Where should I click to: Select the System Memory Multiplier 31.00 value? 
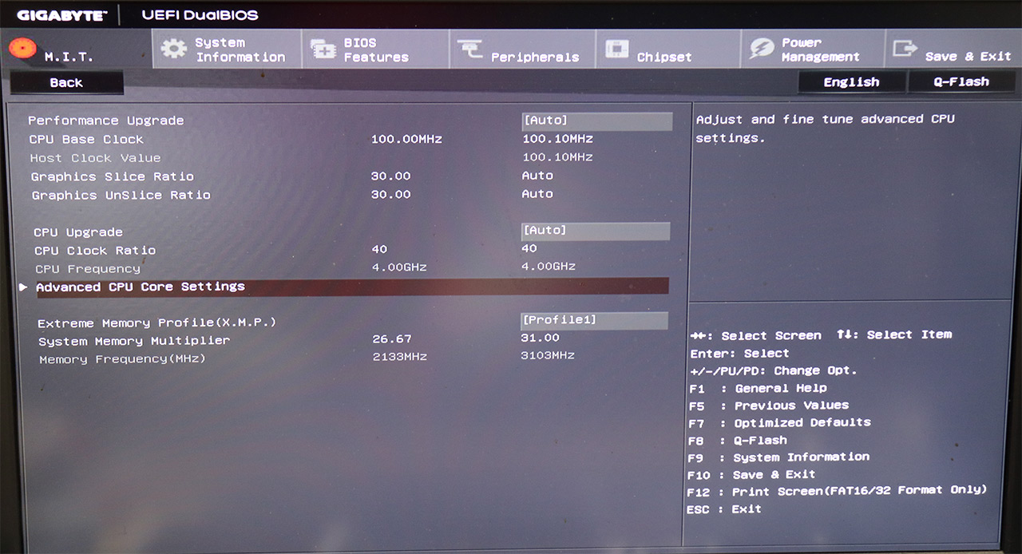tap(541, 338)
